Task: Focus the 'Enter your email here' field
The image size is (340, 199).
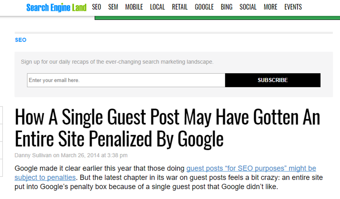Action: tap(126, 80)
